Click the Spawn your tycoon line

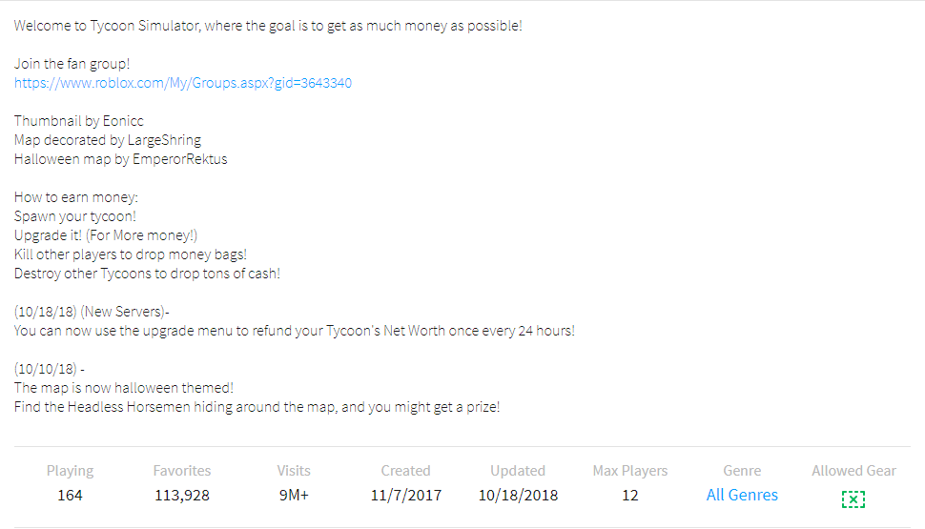75,216
